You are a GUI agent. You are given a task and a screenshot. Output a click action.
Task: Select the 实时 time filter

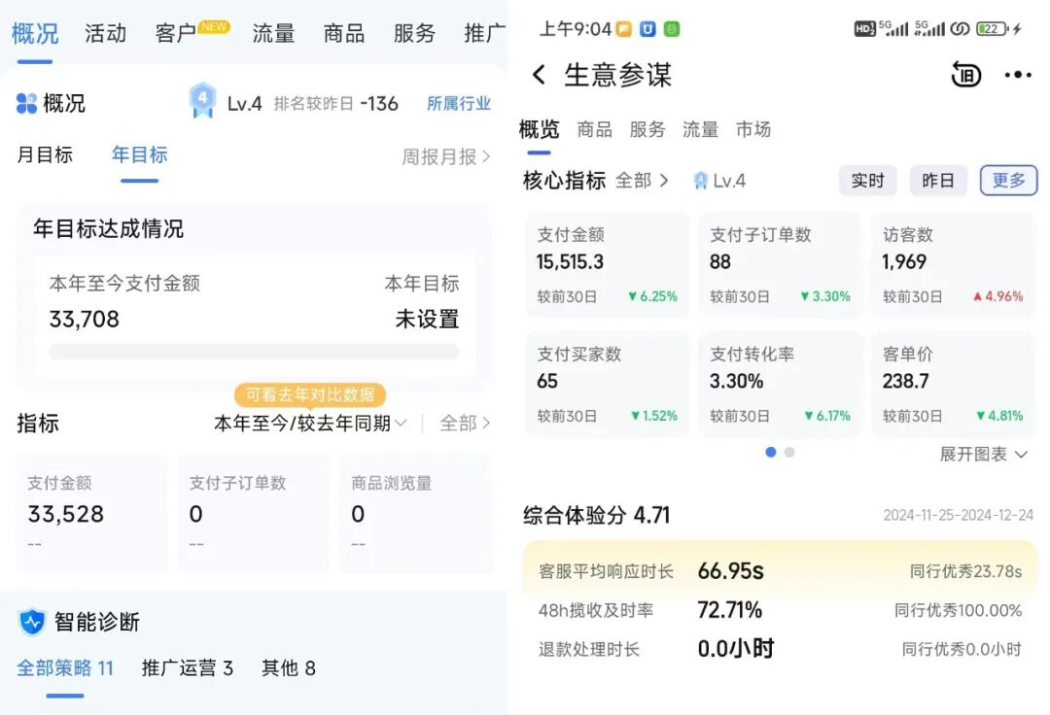[x=868, y=181]
